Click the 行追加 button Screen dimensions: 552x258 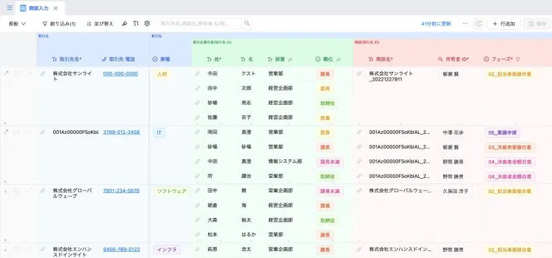(x=504, y=23)
